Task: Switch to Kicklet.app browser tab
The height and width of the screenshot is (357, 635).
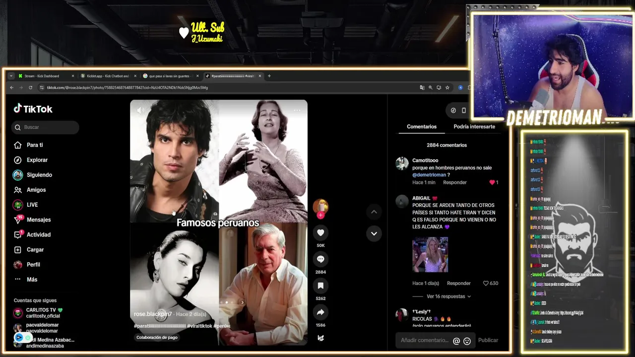Action: (108, 76)
